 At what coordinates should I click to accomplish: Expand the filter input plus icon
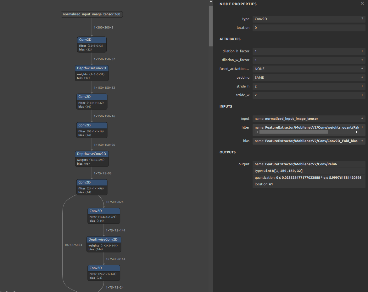coord(362,127)
